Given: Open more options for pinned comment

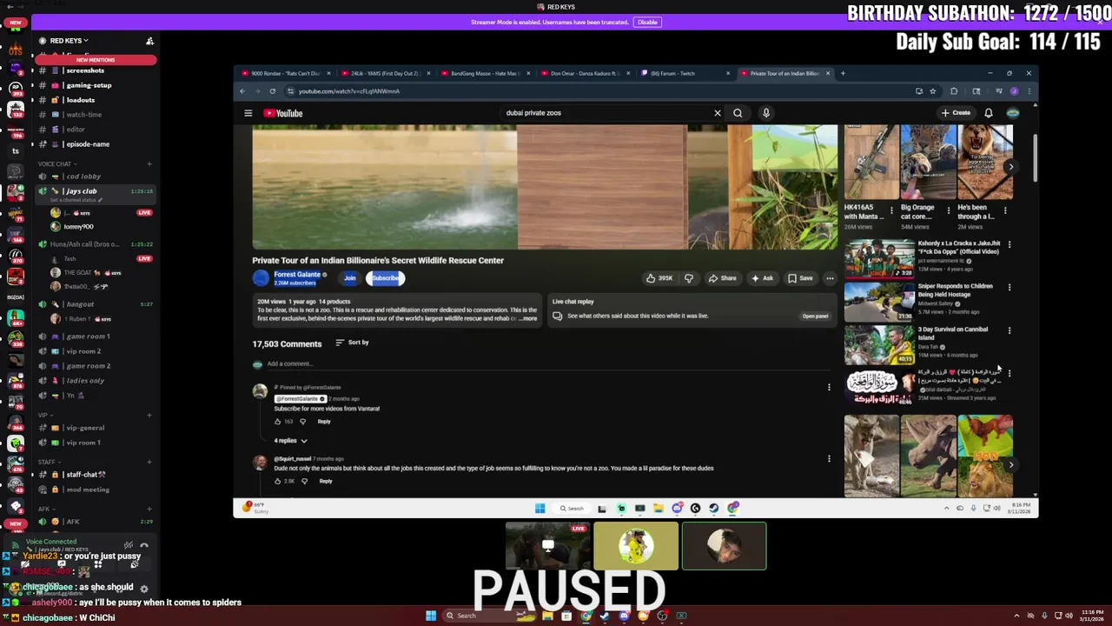Looking at the screenshot, I should click(829, 388).
